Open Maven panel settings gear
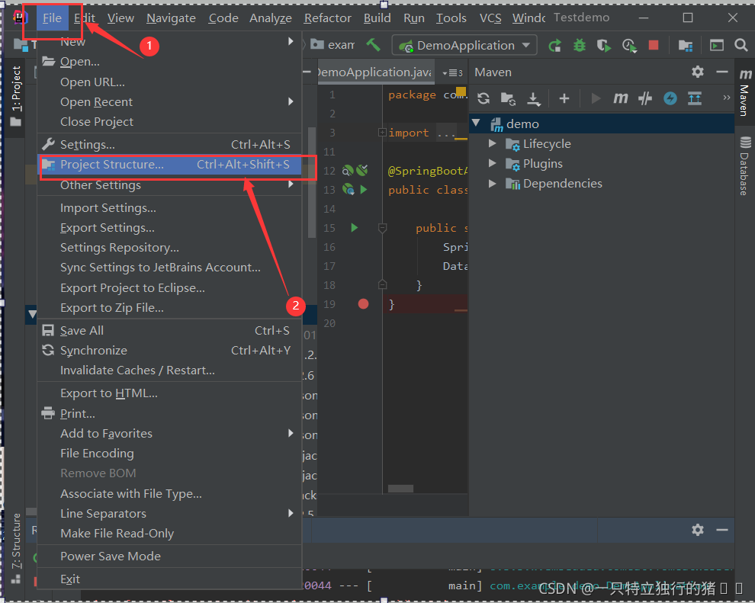Viewport: 755px width, 603px height. (x=697, y=72)
